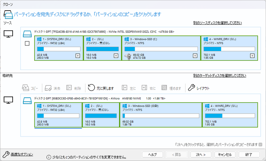Click Windows logo on source WINRE_DRV partition

pyautogui.click(x=206, y=39)
